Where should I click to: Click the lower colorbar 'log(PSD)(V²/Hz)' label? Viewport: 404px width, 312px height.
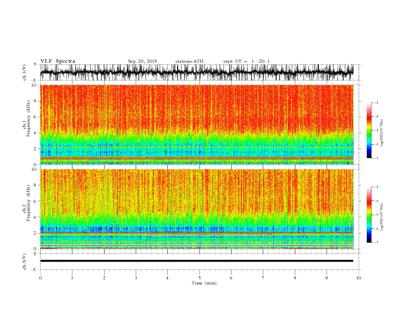382,217
